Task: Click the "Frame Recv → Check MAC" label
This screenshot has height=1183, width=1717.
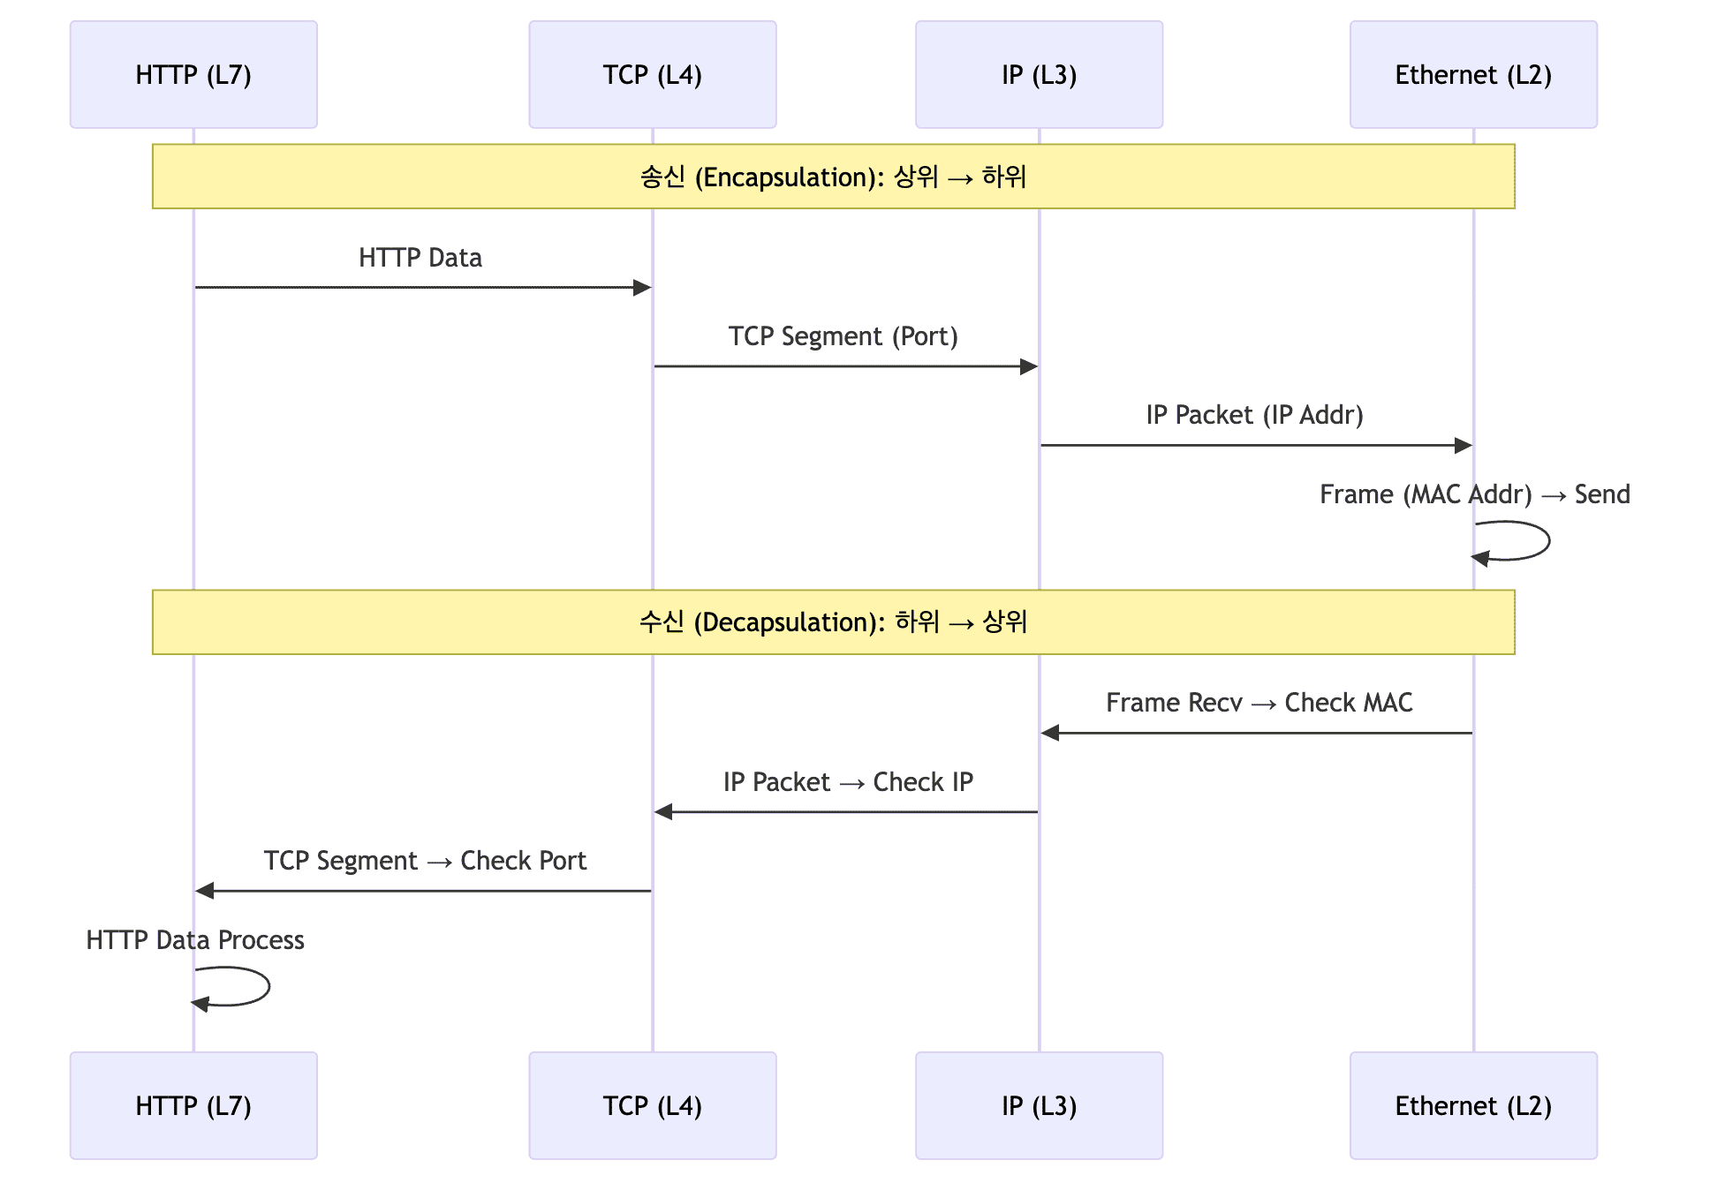Action: pos(1259,703)
